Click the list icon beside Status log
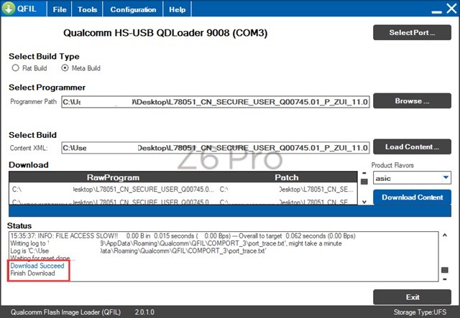 click(445, 270)
